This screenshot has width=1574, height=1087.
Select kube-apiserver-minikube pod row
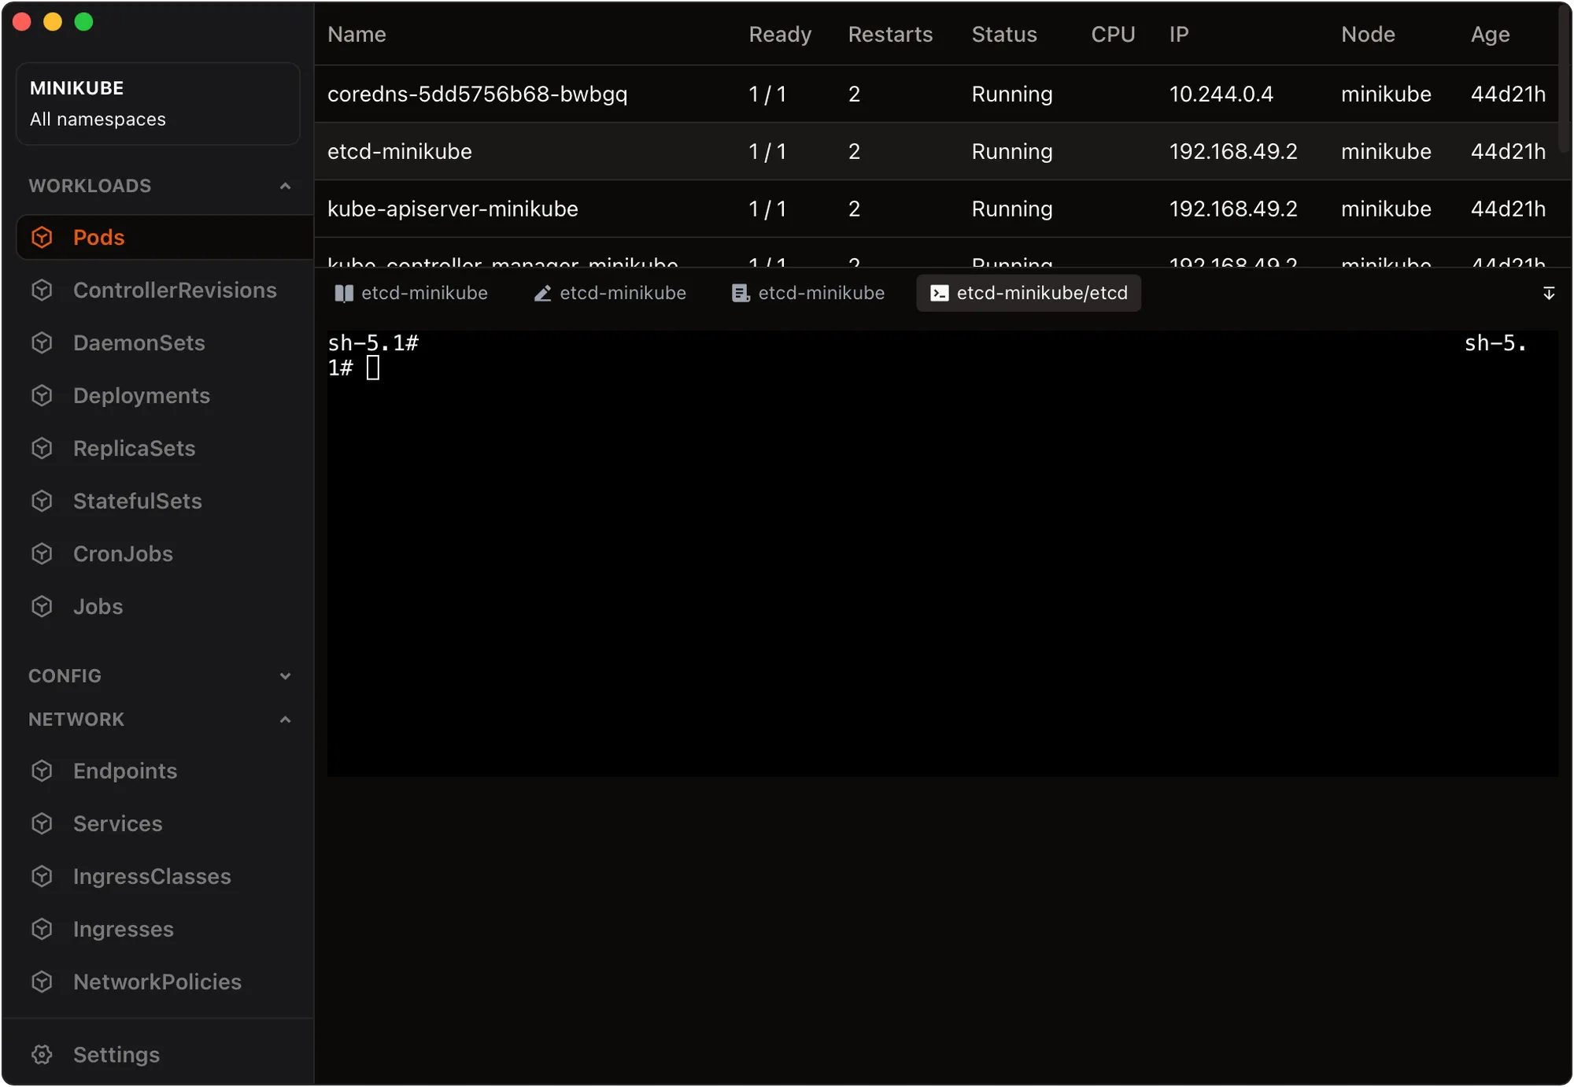coord(937,209)
